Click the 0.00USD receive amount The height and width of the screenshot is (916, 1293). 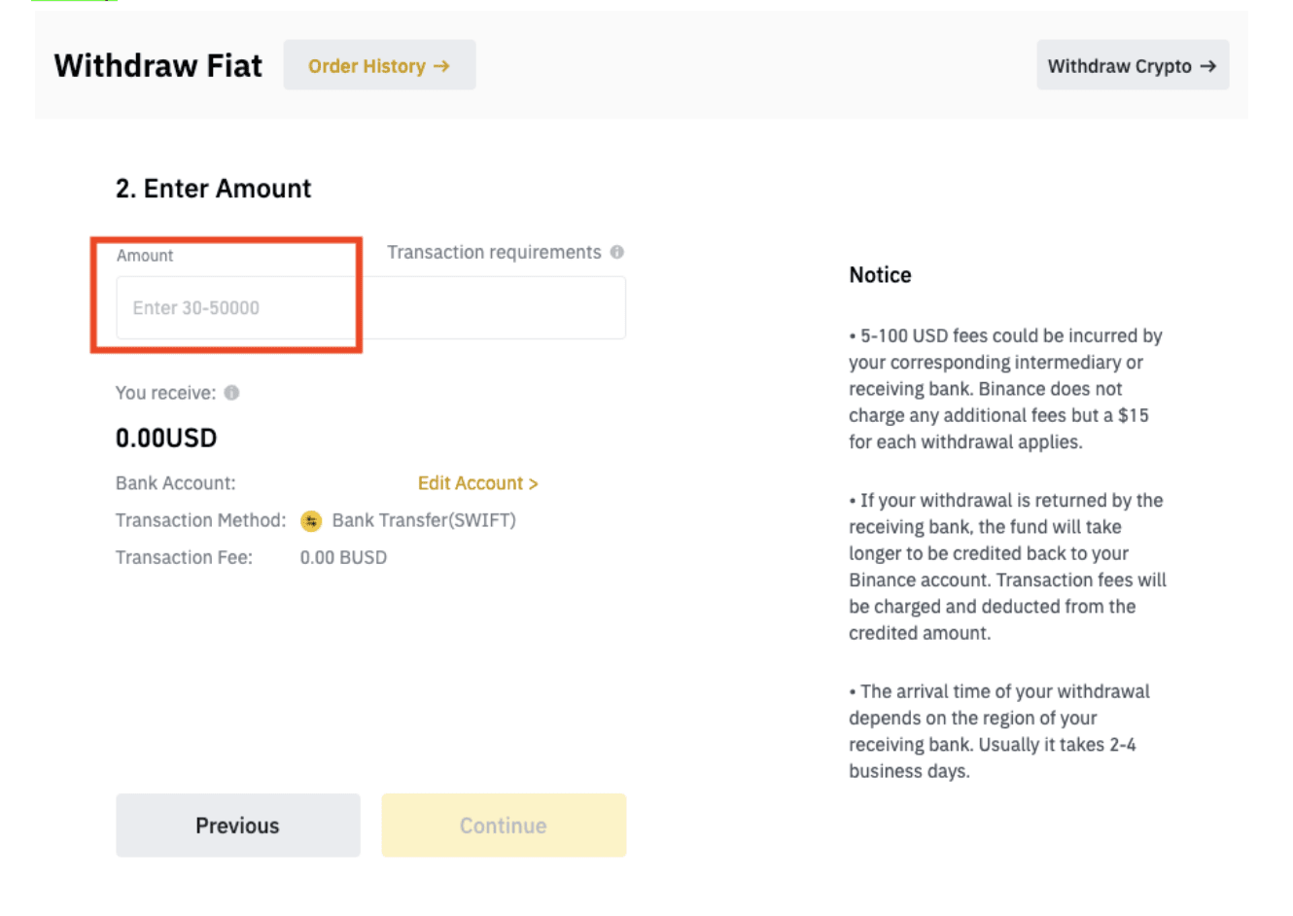166,438
